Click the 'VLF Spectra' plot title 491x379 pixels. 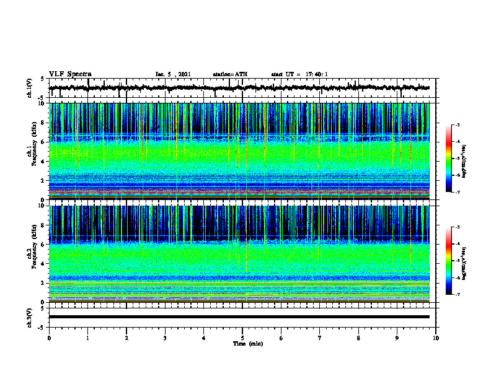[x=70, y=74]
